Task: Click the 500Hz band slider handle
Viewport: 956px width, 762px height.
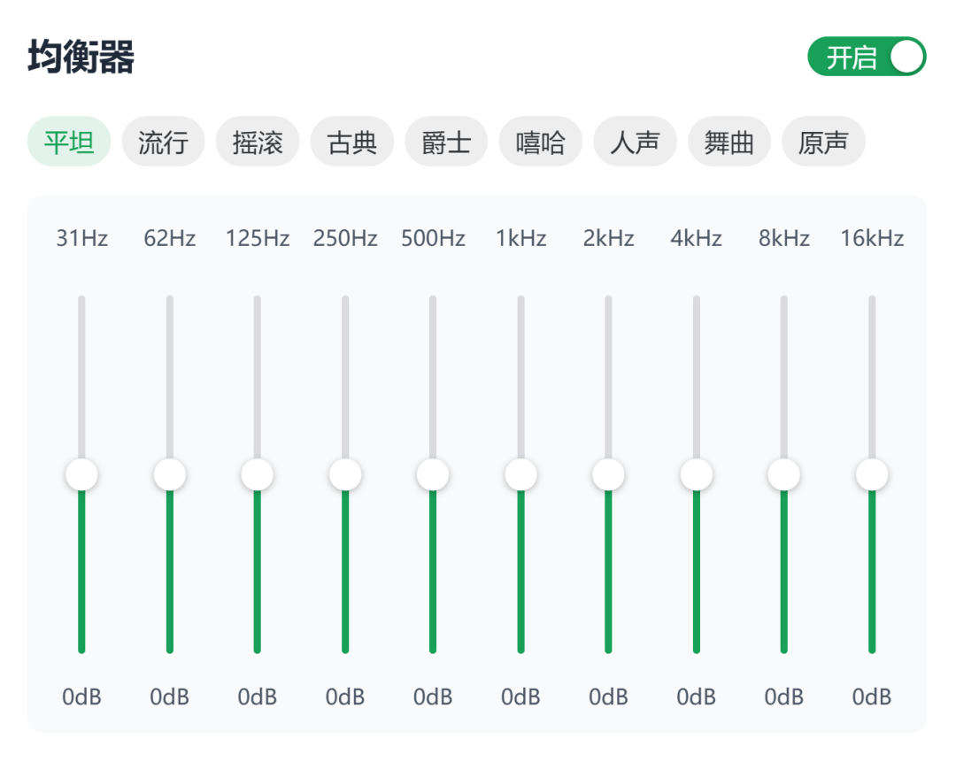Action: [x=433, y=474]
